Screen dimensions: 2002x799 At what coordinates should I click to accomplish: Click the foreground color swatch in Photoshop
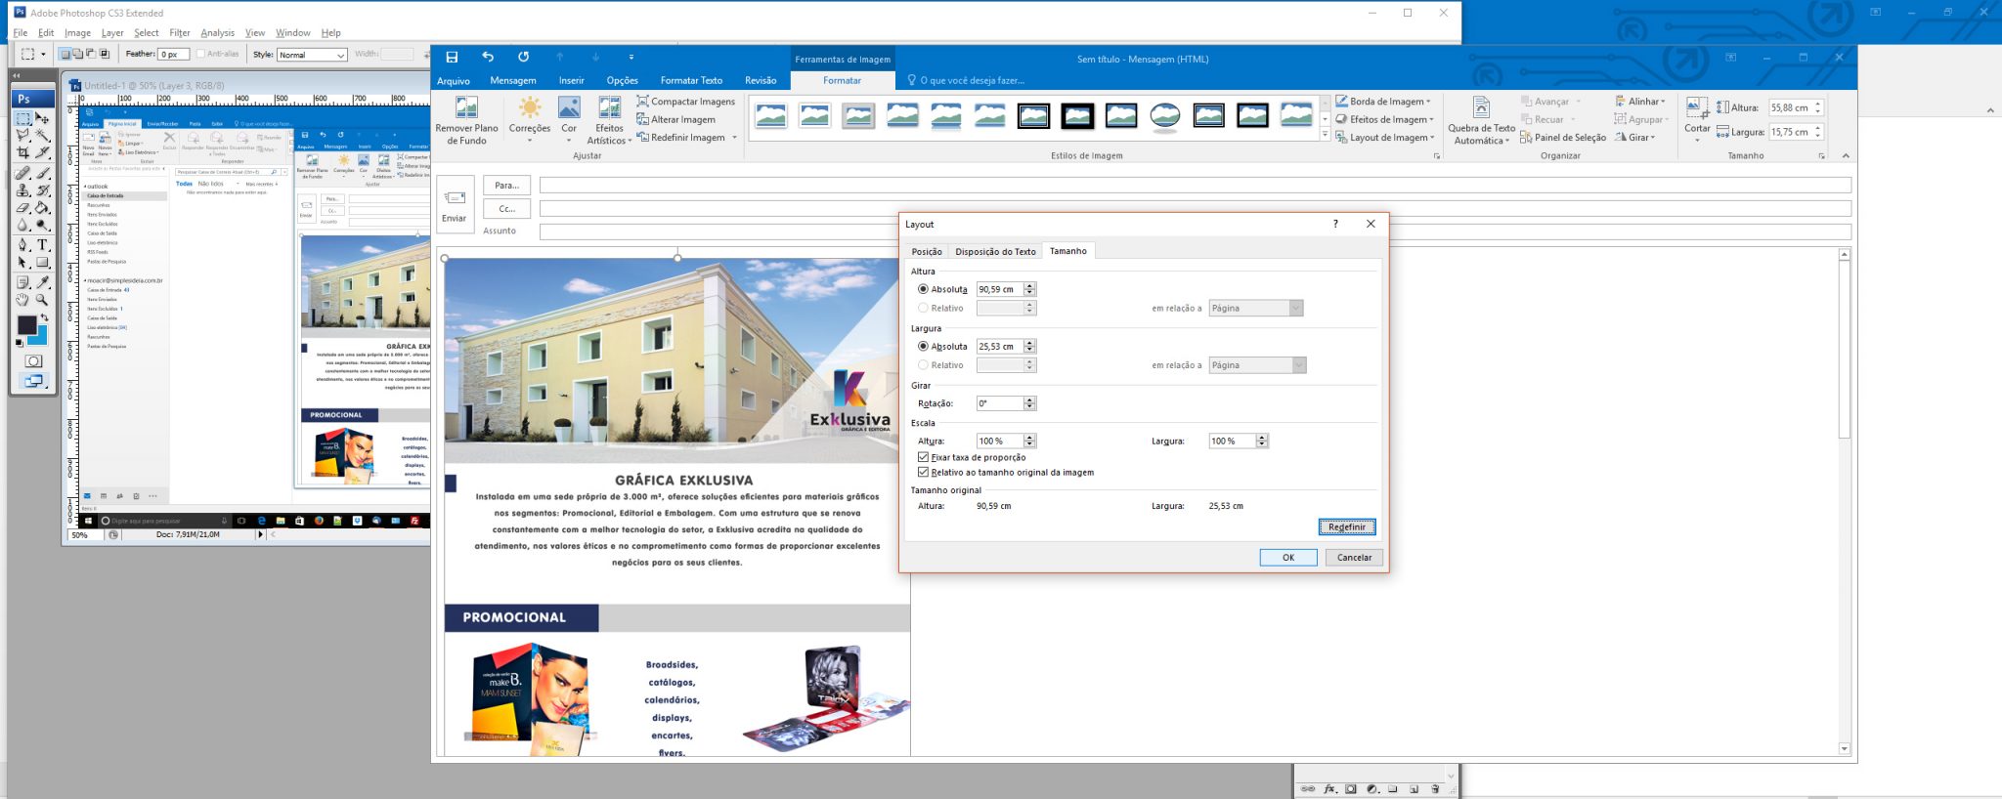[26, 324]
